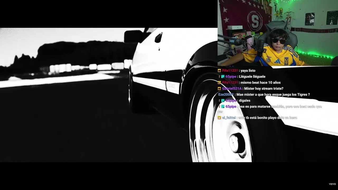Click crown badge beside 'yaya listo' message
The width and height of the screenshot is (338, 190).
tap(219, 71)
